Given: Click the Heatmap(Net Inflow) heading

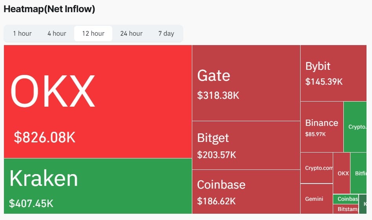Looking at the screenshot, I should 49,9.
